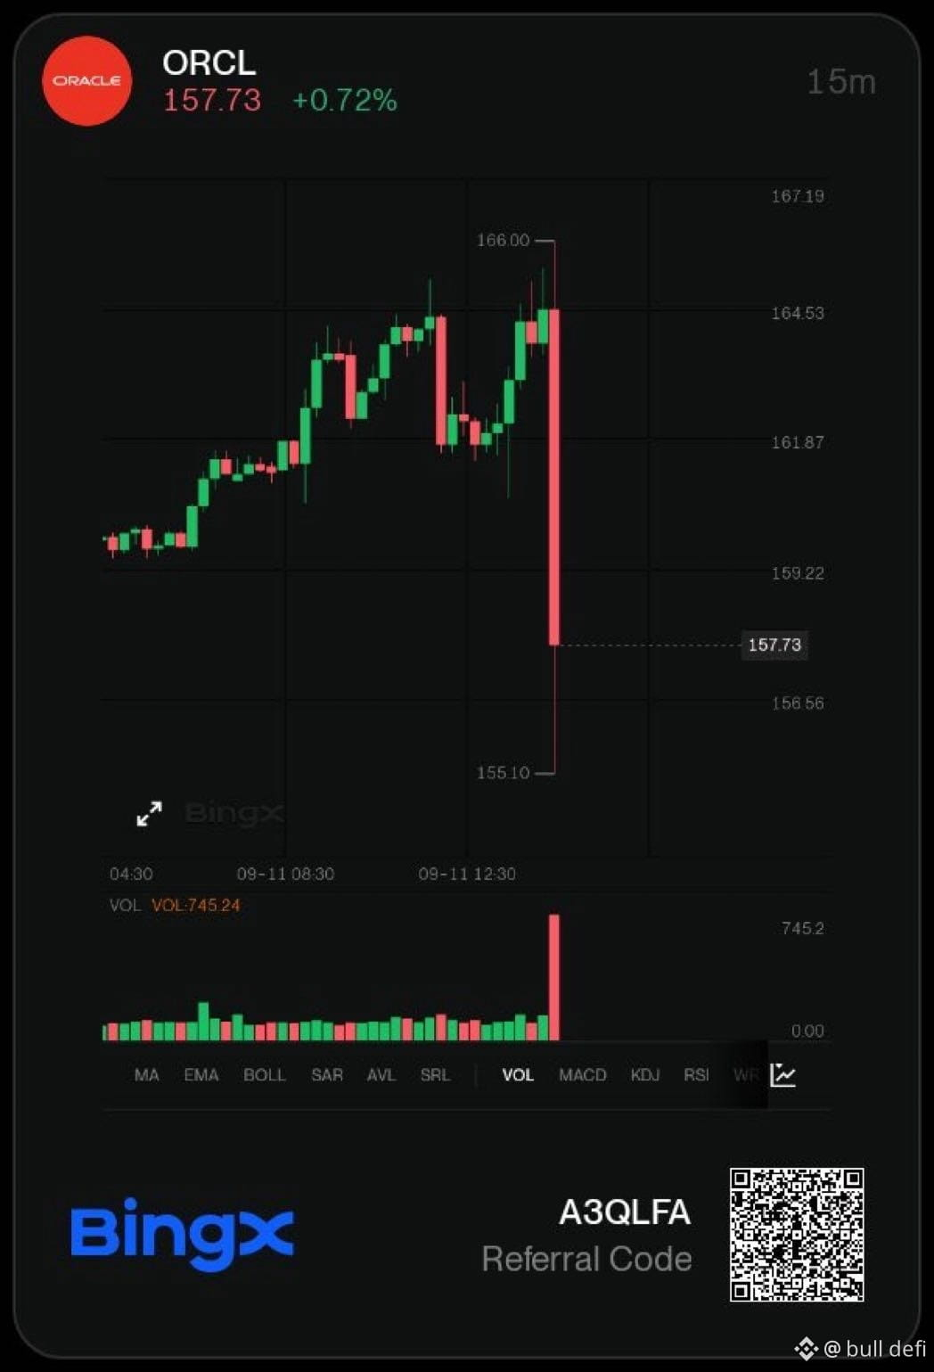Toggle the BOLL indicator
This screenshot has height=1372, width=934.
click(x=265, y=1075)
